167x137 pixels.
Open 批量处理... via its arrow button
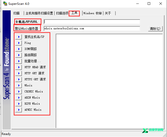coord(19,61)
